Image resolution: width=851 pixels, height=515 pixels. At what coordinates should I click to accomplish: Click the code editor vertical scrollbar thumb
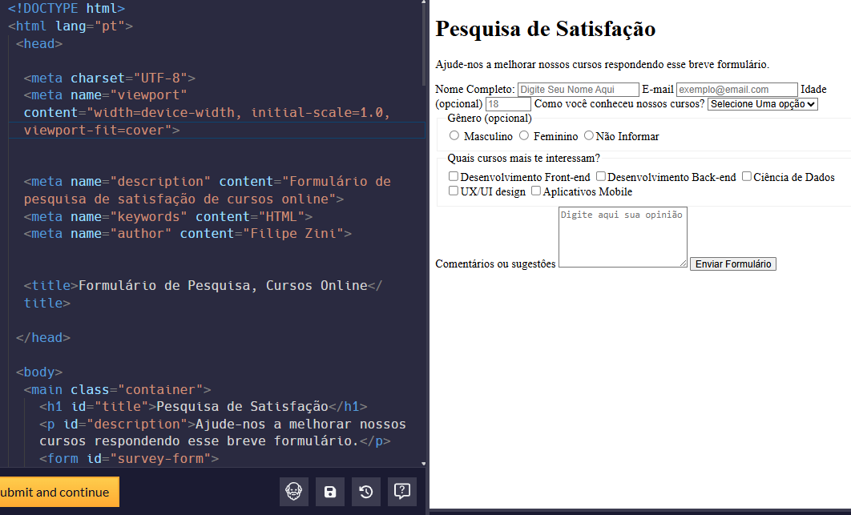[424, 46]
